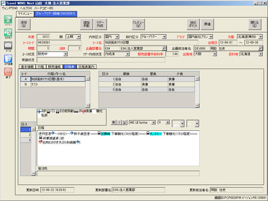Click the cyan highlighted オンネトー text in 日程

tap(156, 133)
